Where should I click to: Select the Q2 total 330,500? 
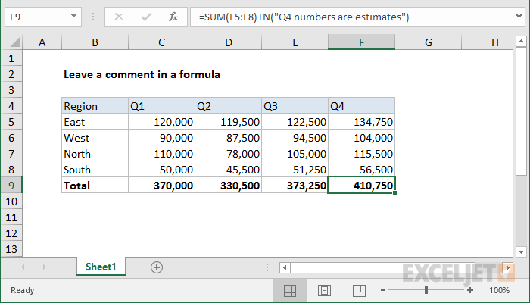click(x=228, y=186)
